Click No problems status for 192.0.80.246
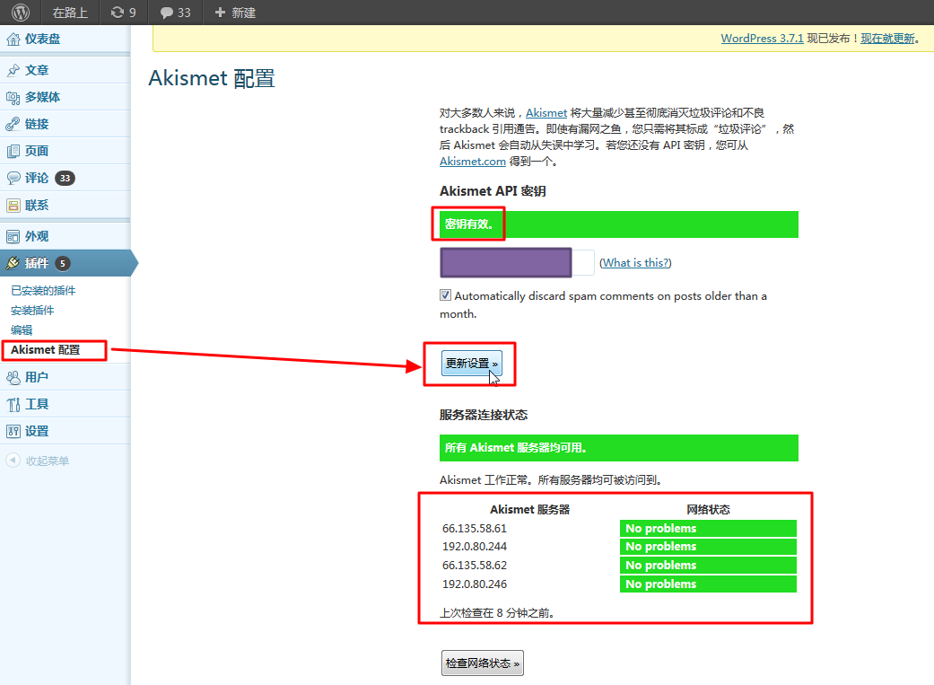This screenshot has width=934, height=685. click(x=708, y=584)
